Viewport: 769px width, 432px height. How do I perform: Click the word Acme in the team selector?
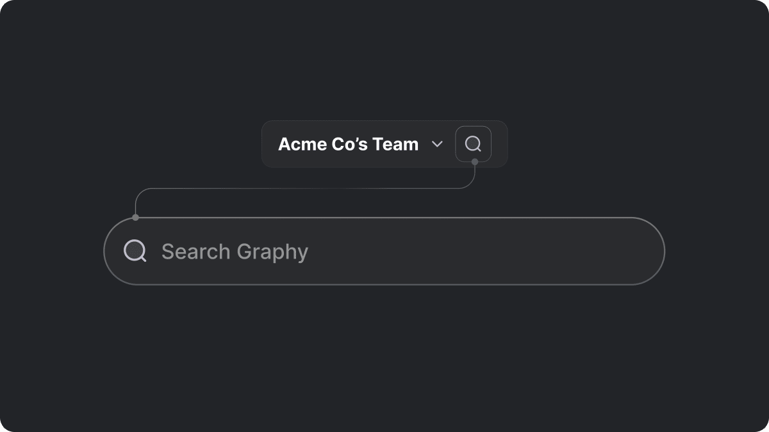[x=301, y=144]
